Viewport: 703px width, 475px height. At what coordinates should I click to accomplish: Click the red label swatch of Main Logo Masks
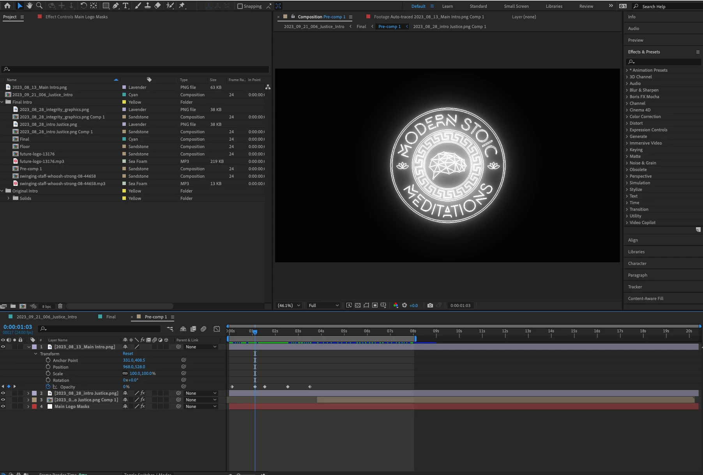34,406
